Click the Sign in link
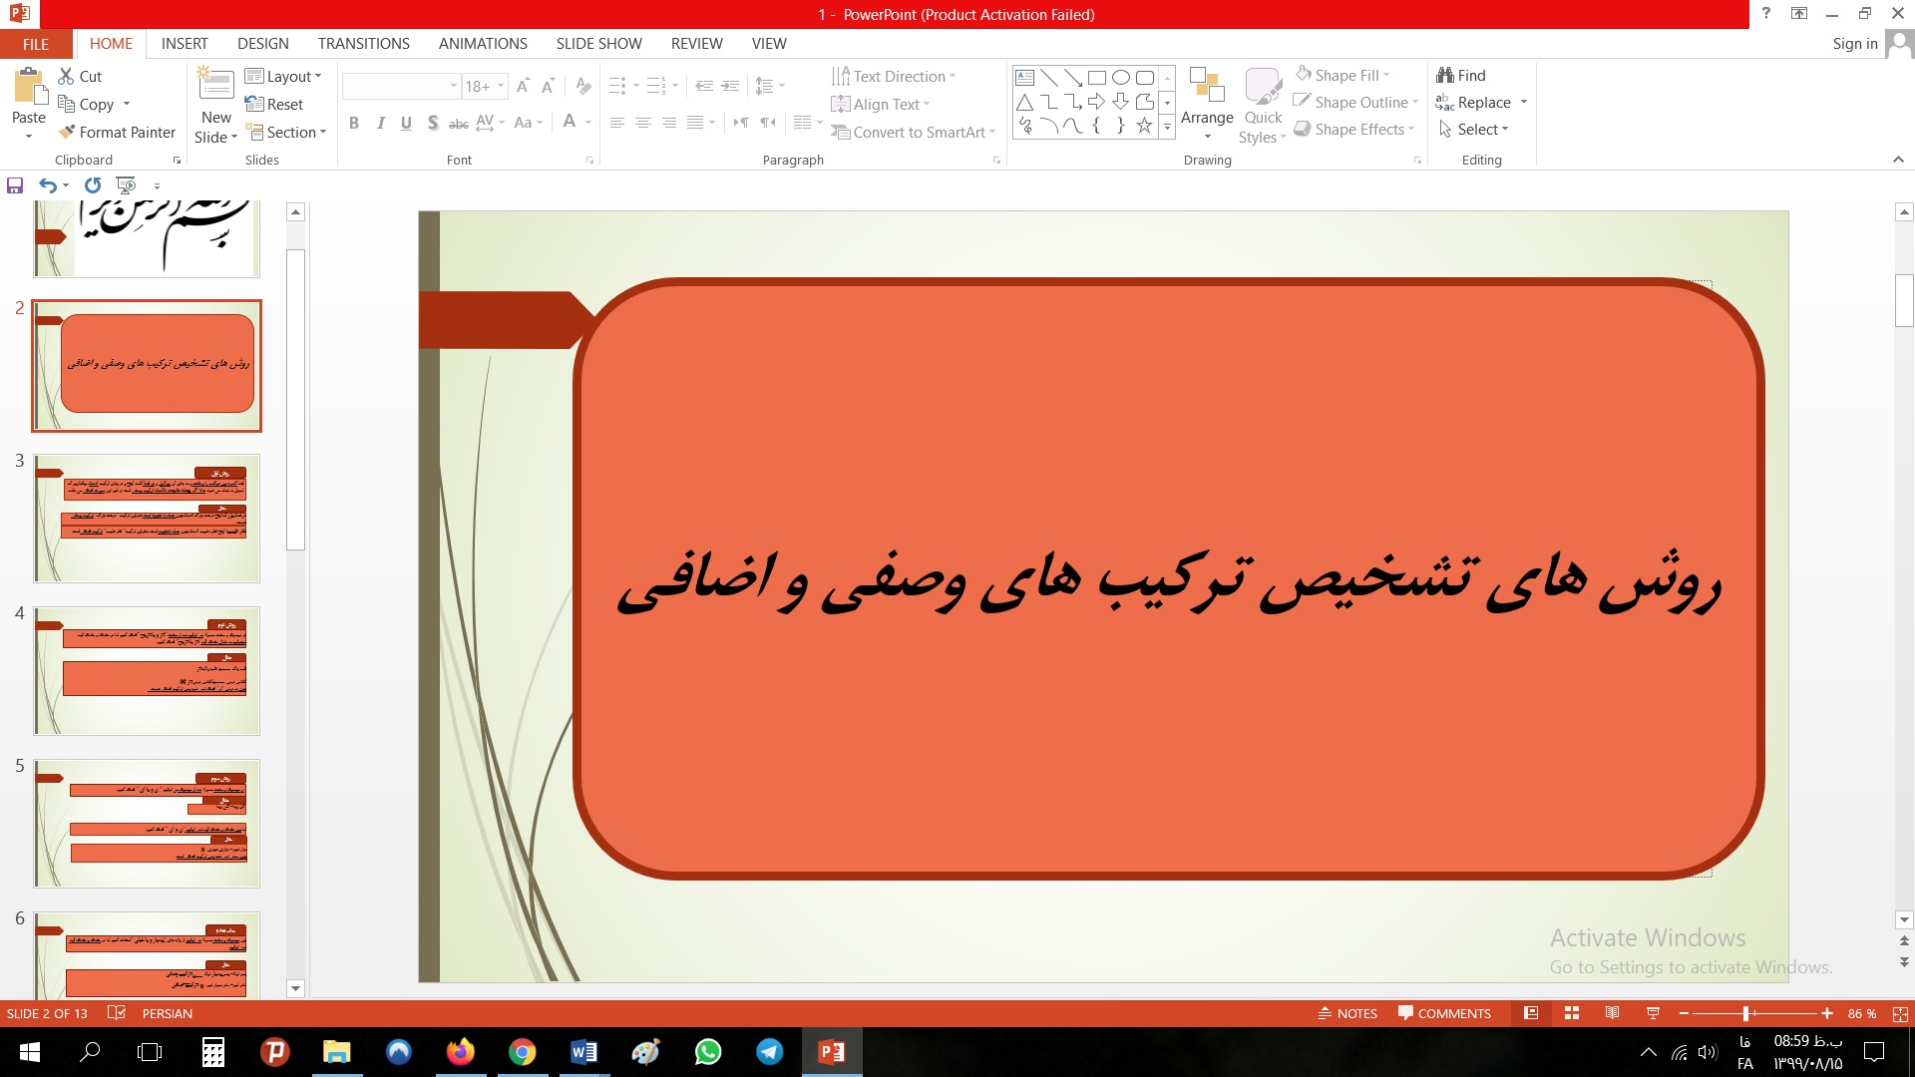This screenshot has height=1077, width=1915. tap(1854, 44)
